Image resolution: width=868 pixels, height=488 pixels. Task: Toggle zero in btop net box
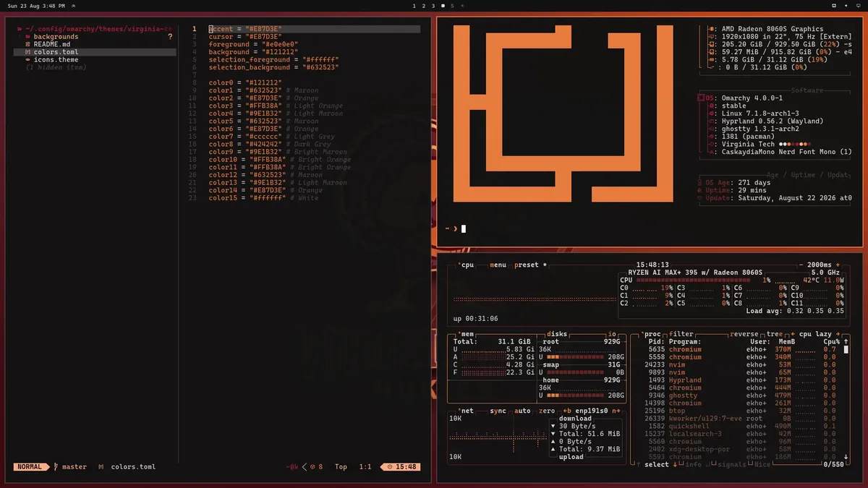tap(547, 411)
